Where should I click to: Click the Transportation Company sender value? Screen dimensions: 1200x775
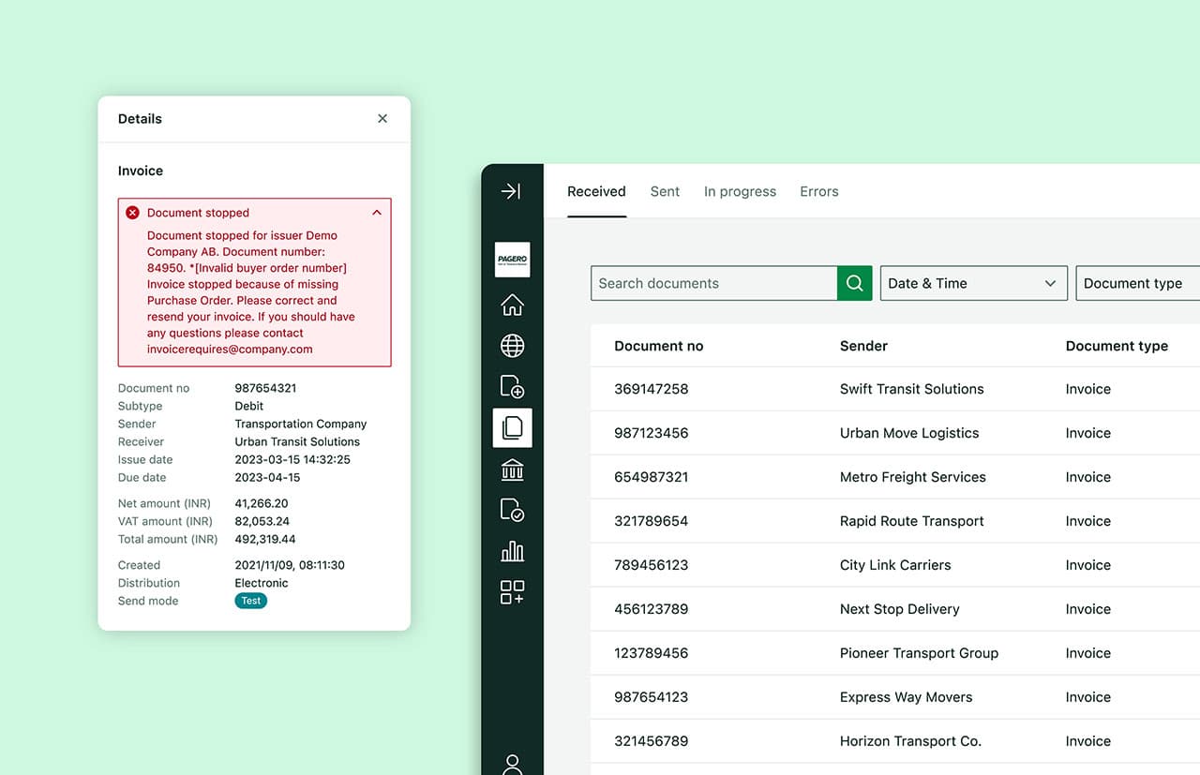pos(300,424)
